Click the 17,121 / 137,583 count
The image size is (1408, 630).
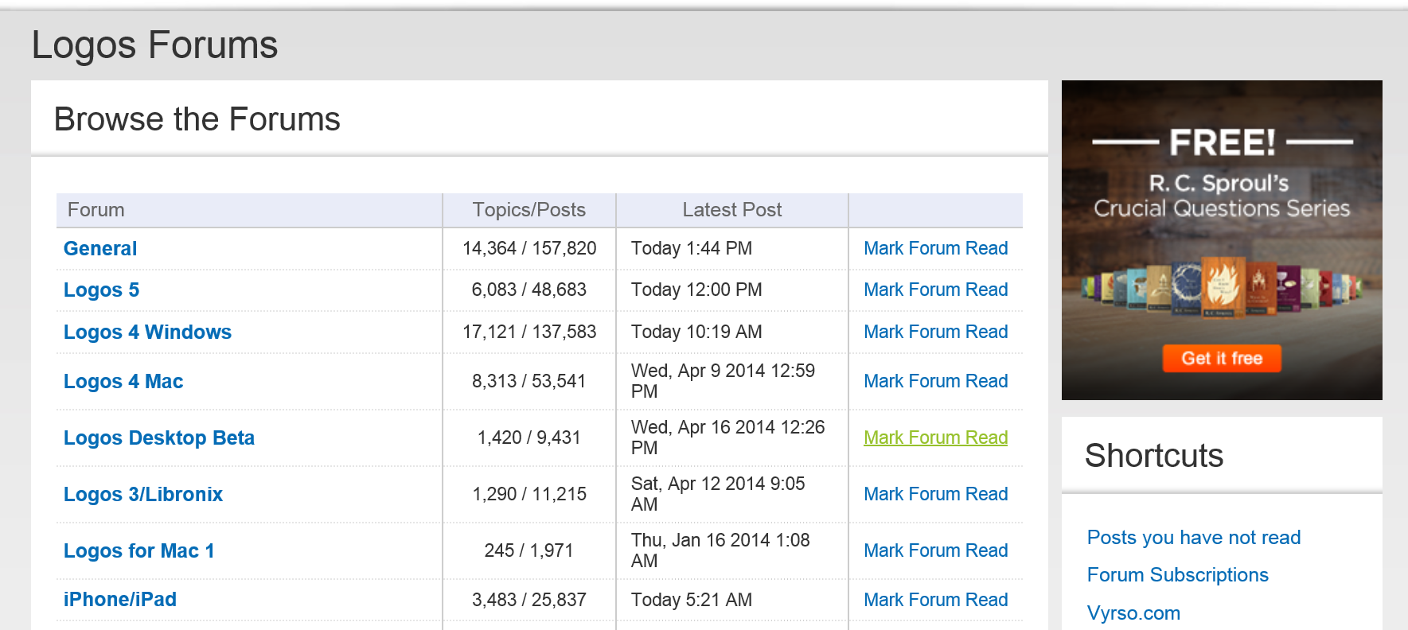pyautogui.click(x=529, y=332)
